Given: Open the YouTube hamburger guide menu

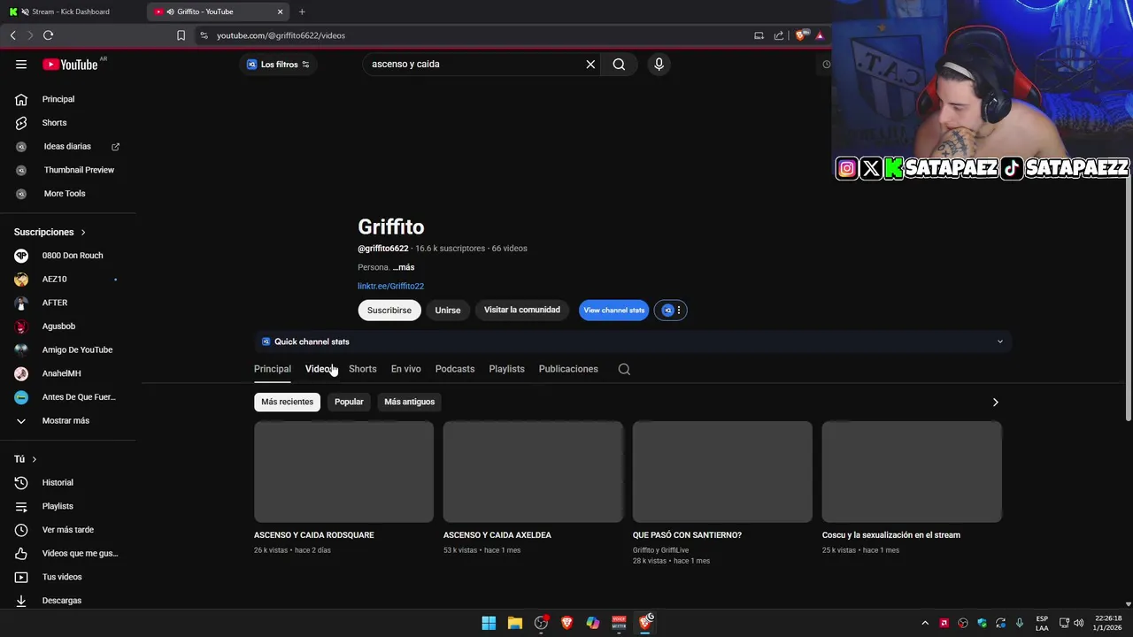Looking at the screenshot, I should pyautogui.click(x=21, y=64).
